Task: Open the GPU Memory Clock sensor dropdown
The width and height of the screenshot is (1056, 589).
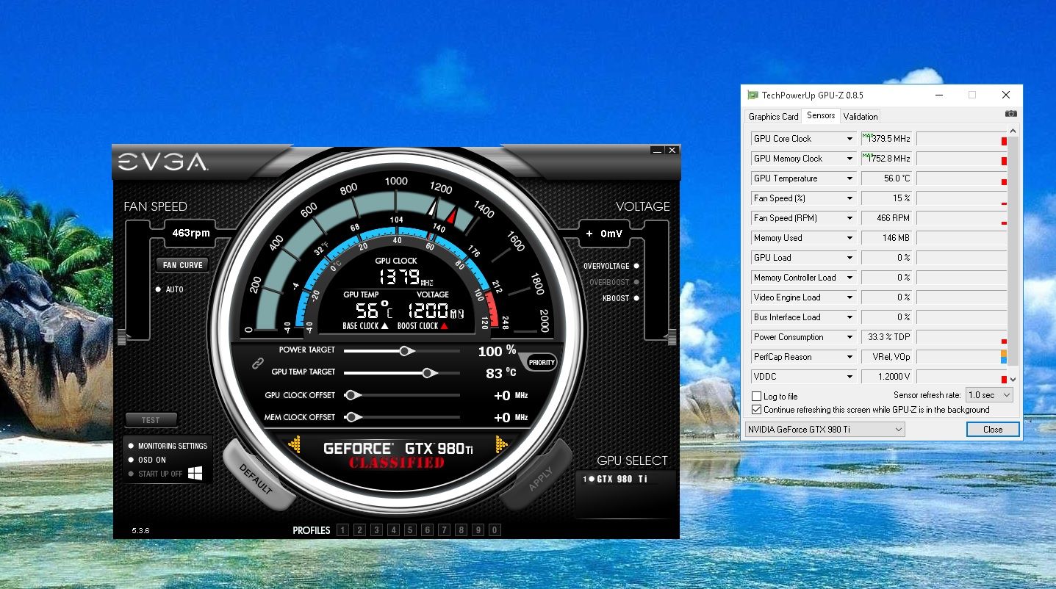Action: pyautogui.click(x=804, y=159)
